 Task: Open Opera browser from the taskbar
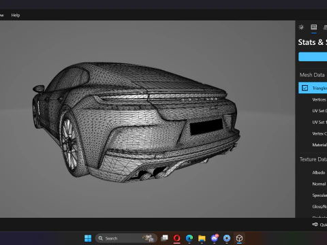click(x=176, y=238)
